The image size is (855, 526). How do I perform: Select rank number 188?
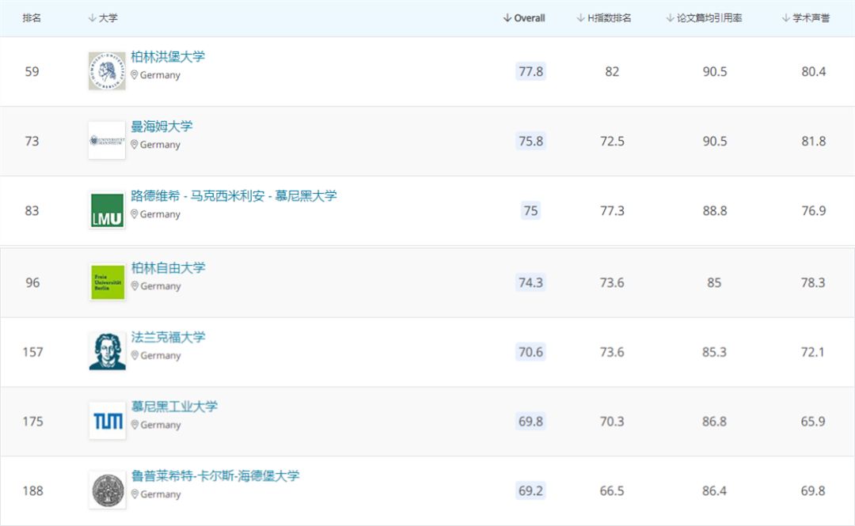click(32, 490)
